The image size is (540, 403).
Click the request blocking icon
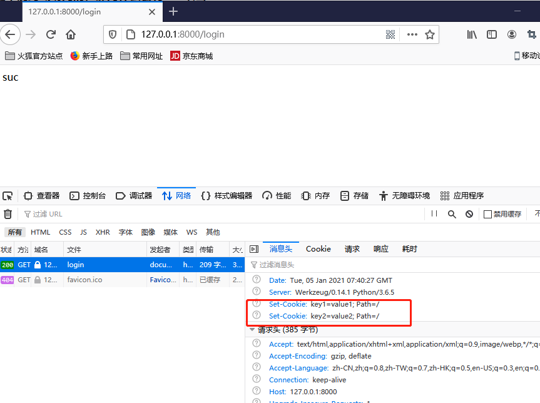pos(469,213)
